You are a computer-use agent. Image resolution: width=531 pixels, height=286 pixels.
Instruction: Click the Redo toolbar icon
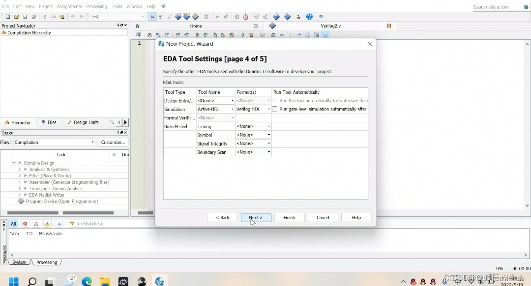[82, 17]
